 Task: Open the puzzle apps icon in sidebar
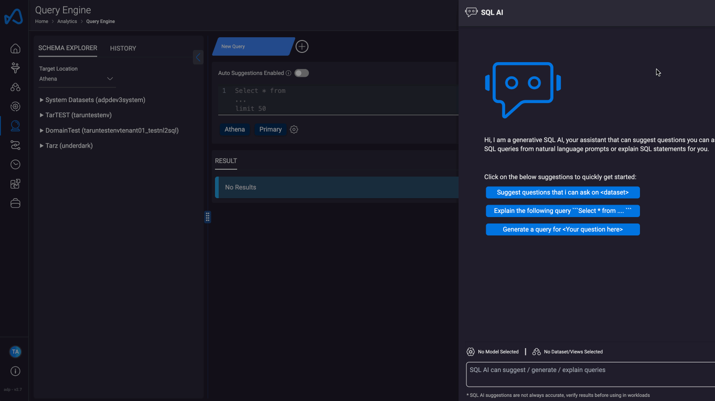[x=15, y=184]
